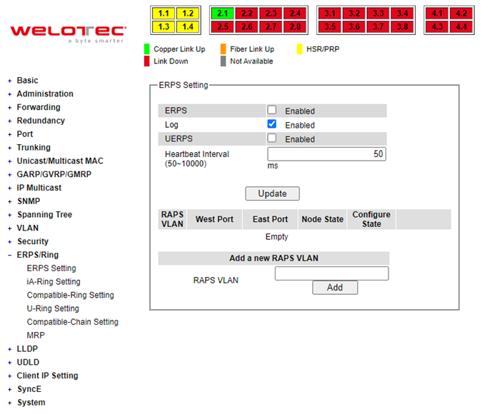Open Compatible-Ring Setting page

[71, 295]
